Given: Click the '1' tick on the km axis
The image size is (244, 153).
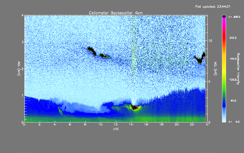Looking at the screenshot, I should 23,95.
